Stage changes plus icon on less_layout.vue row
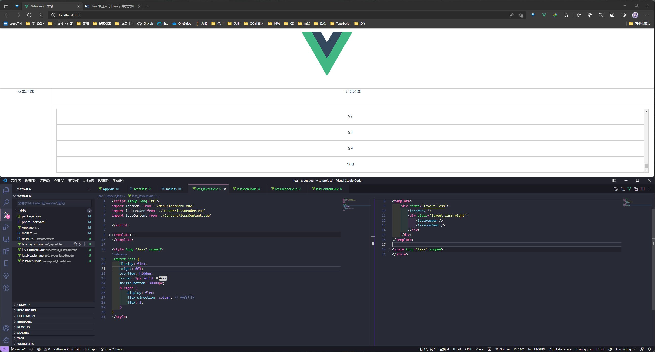 [85, 244]
